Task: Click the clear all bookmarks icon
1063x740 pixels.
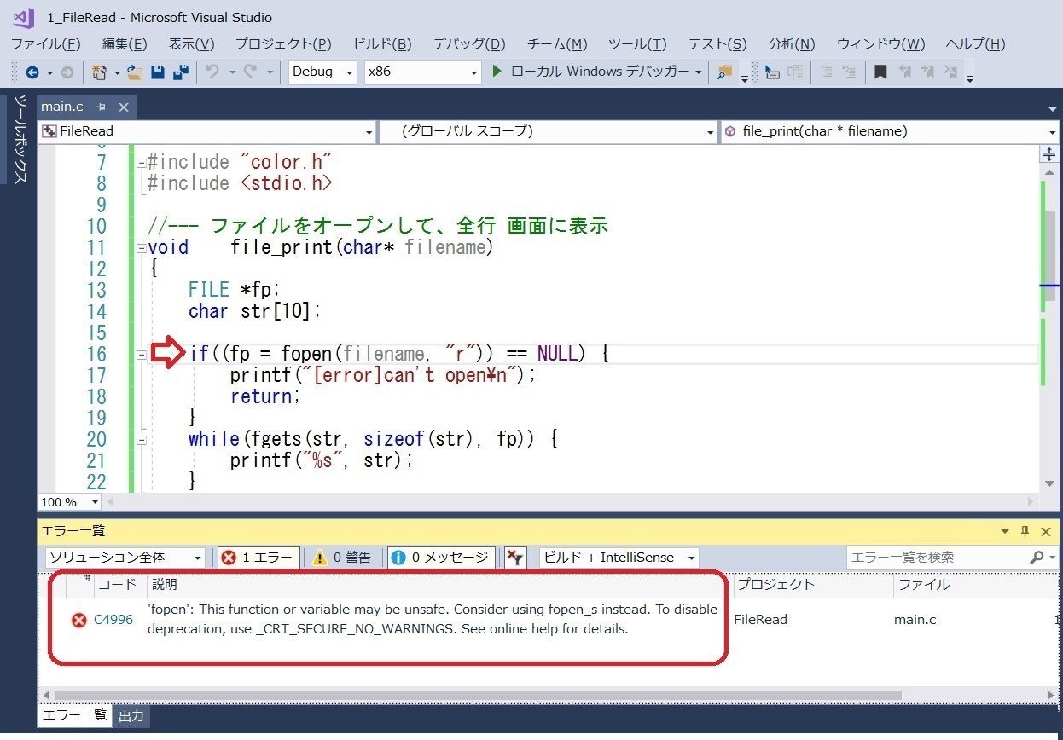Action: coord(950,72)
